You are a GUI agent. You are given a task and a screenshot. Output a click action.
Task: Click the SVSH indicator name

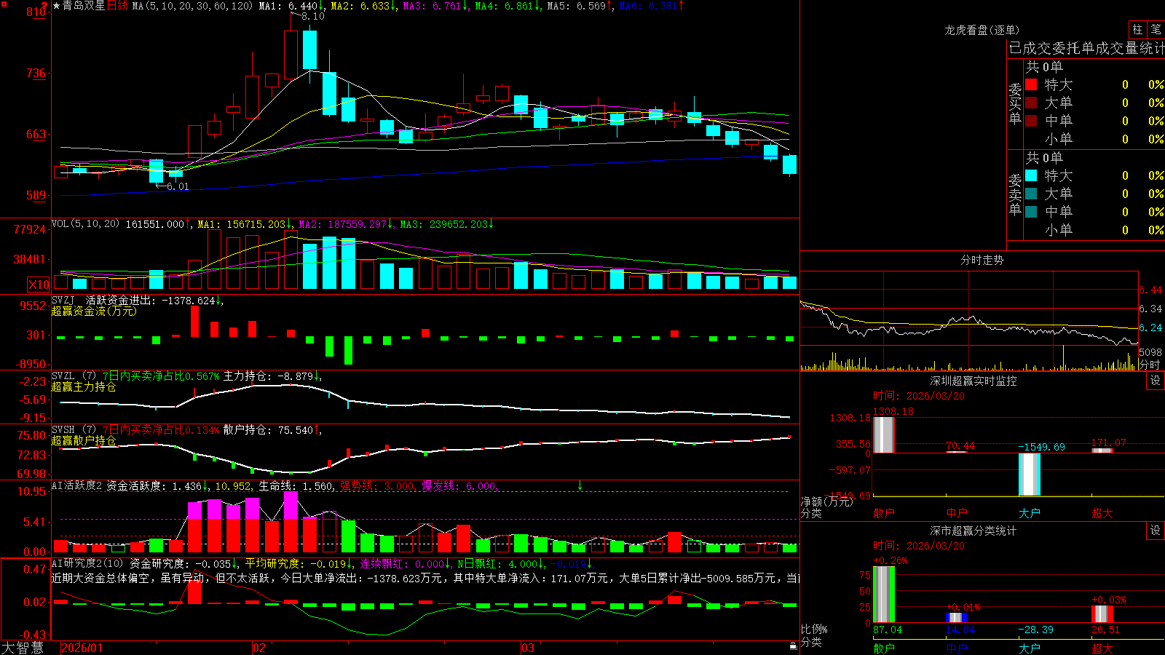coord(63,430)
